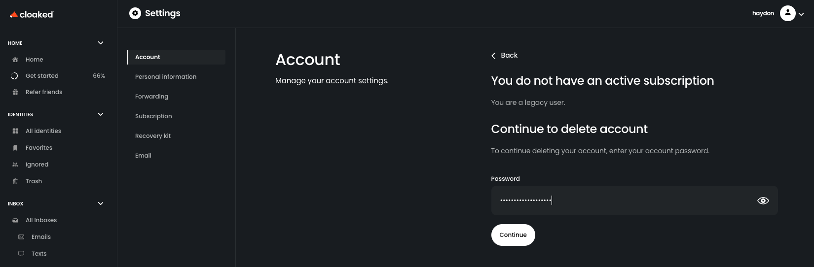Click the Continue button
Image resolution: width=814 pixels, height=267 pixels.
(513, 235)
